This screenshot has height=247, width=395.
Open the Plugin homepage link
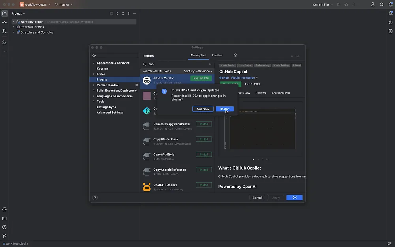click(245, 78)
